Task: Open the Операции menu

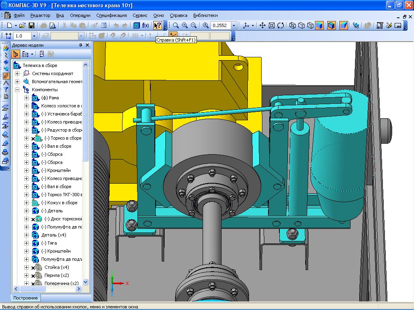Action: click(80, 15)
